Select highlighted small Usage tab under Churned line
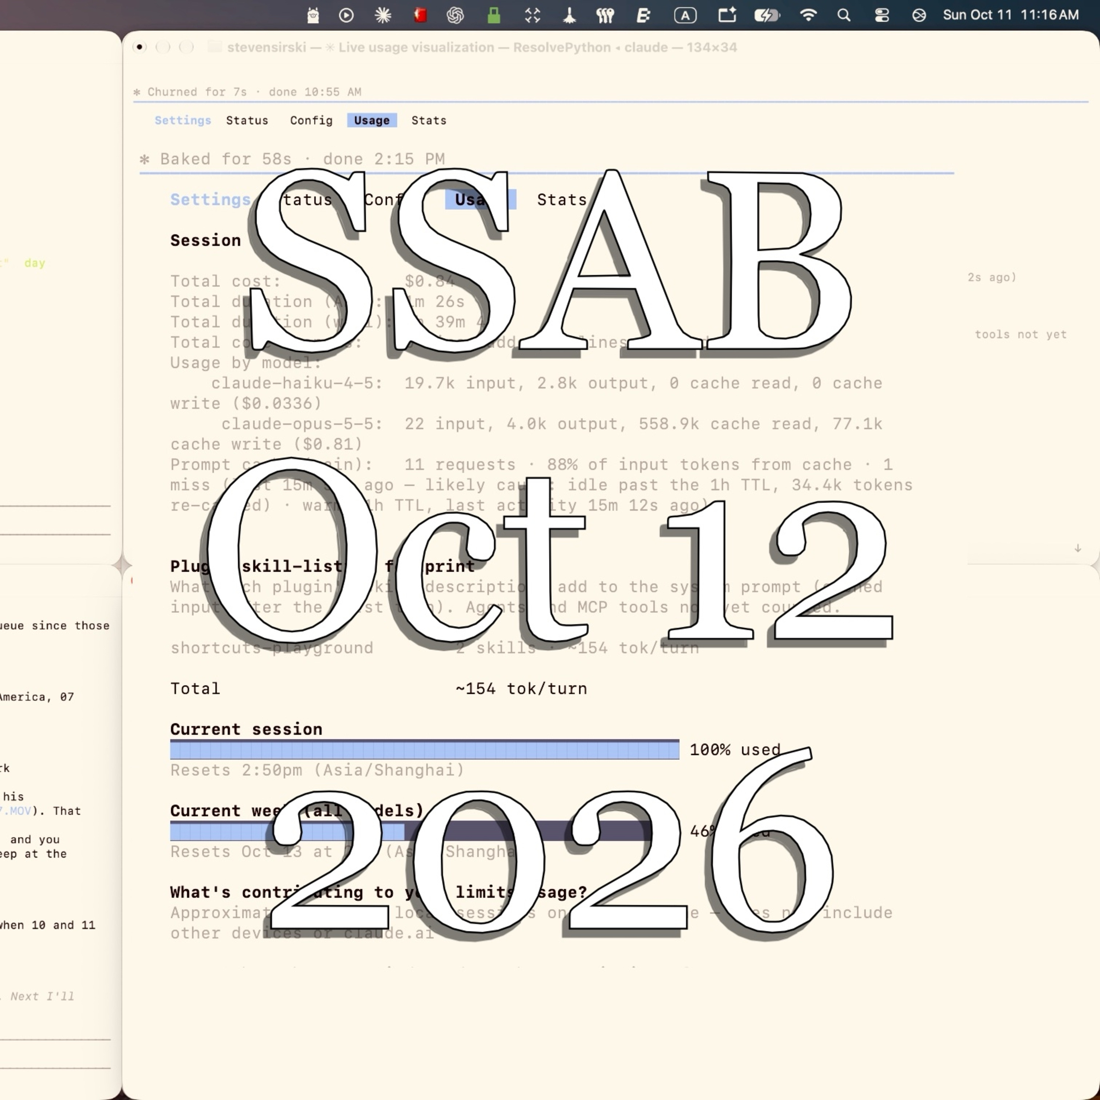This screenshot has height=1100, width=1100. [372, 121]
